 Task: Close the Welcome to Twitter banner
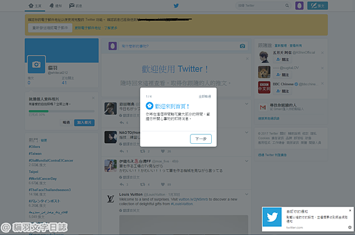click(247, 59)
